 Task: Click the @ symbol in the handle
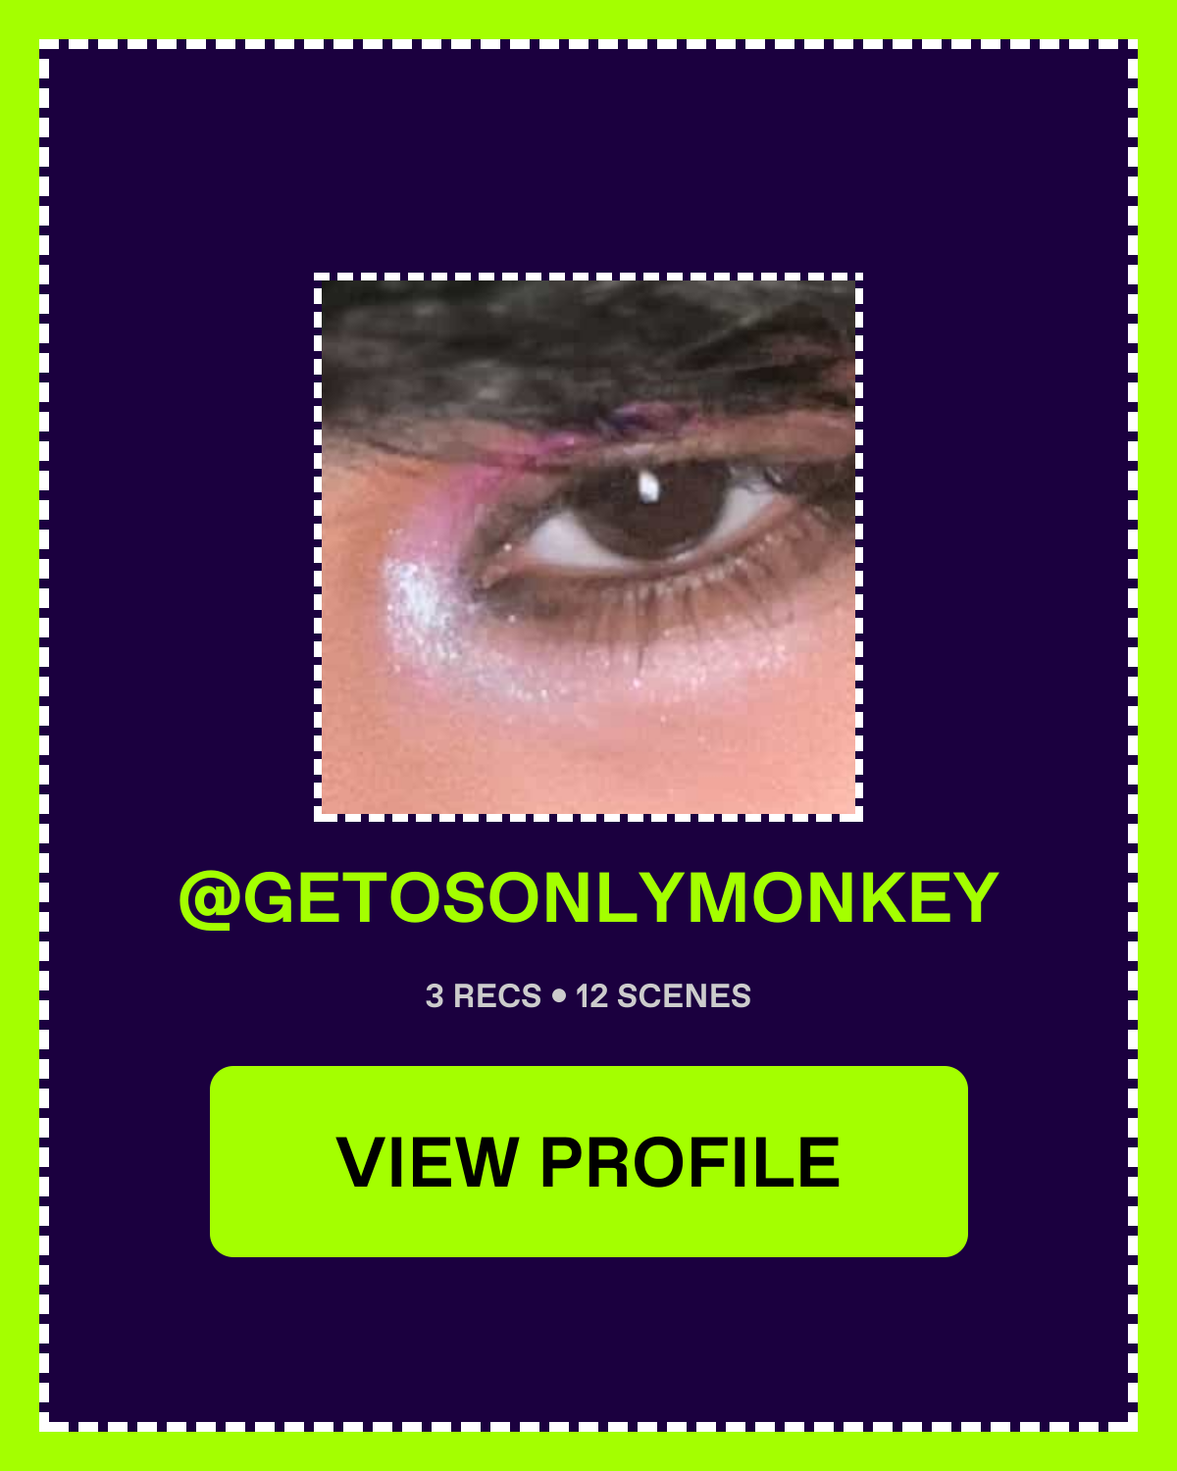pos(209,898)
